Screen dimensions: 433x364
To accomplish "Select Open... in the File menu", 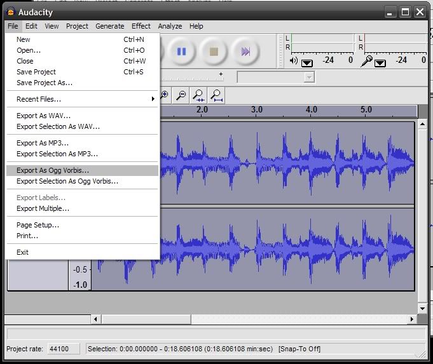I will (x=82, y=50).
